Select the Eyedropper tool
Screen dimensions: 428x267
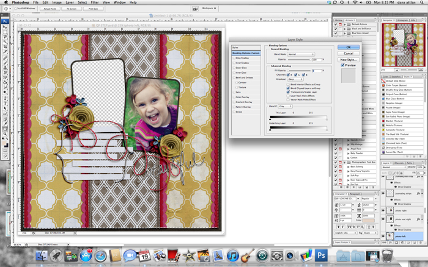[5, 124]
